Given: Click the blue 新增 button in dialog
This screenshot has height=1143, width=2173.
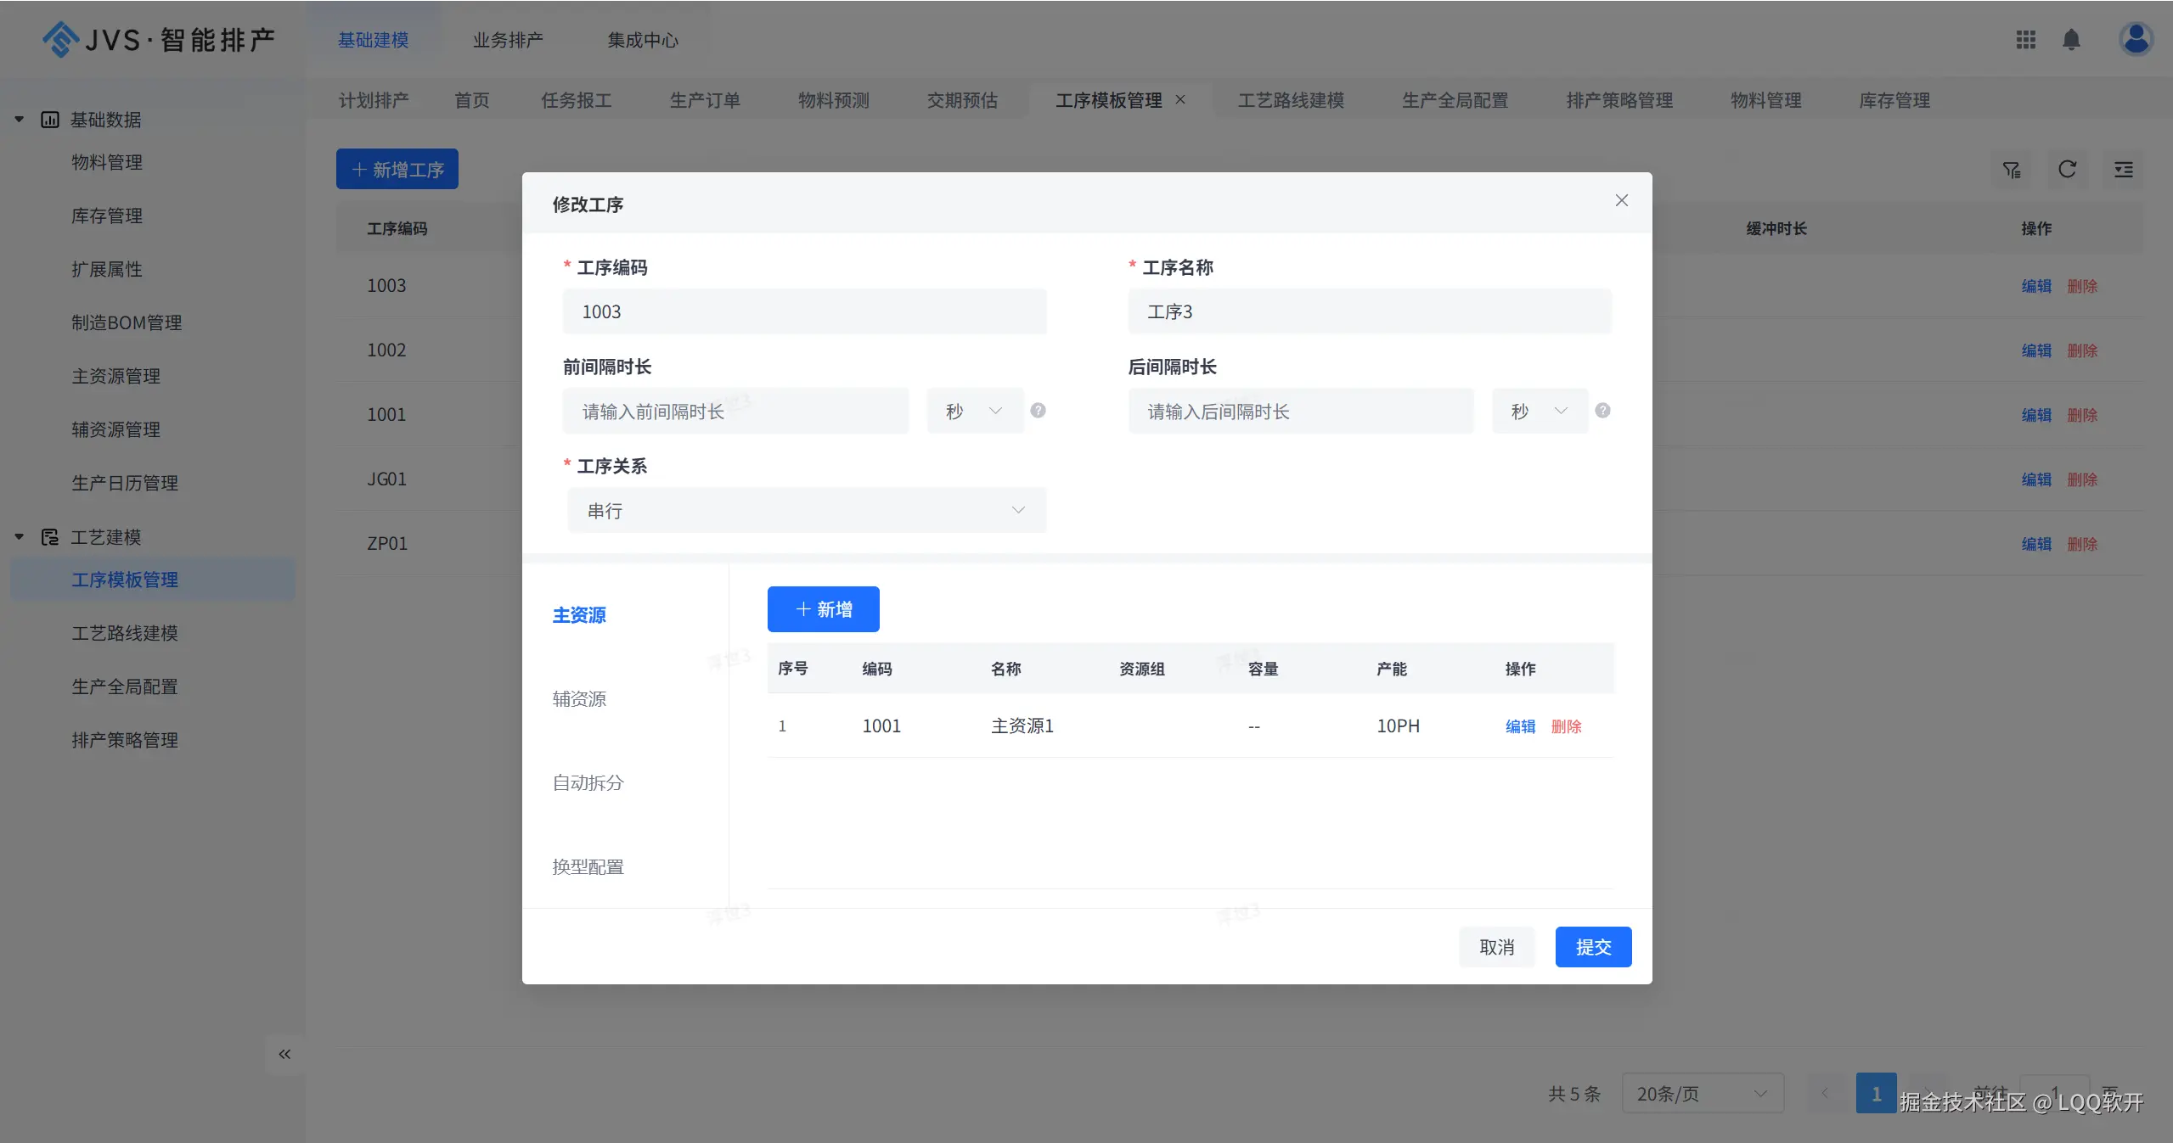Looking at the screenshot, I should [823, 609].
